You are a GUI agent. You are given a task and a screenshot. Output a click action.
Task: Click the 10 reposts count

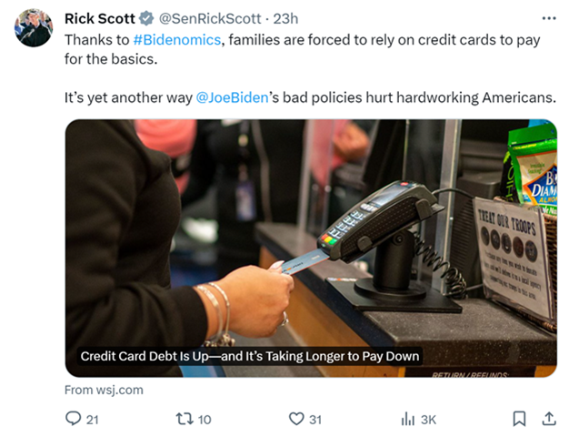click(205, 420)
